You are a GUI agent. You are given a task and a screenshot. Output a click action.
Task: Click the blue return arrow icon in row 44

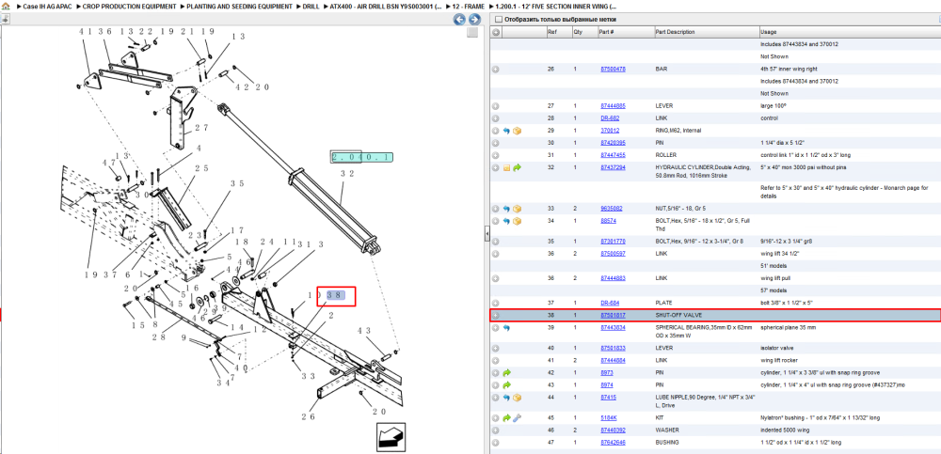coord(506,398)
